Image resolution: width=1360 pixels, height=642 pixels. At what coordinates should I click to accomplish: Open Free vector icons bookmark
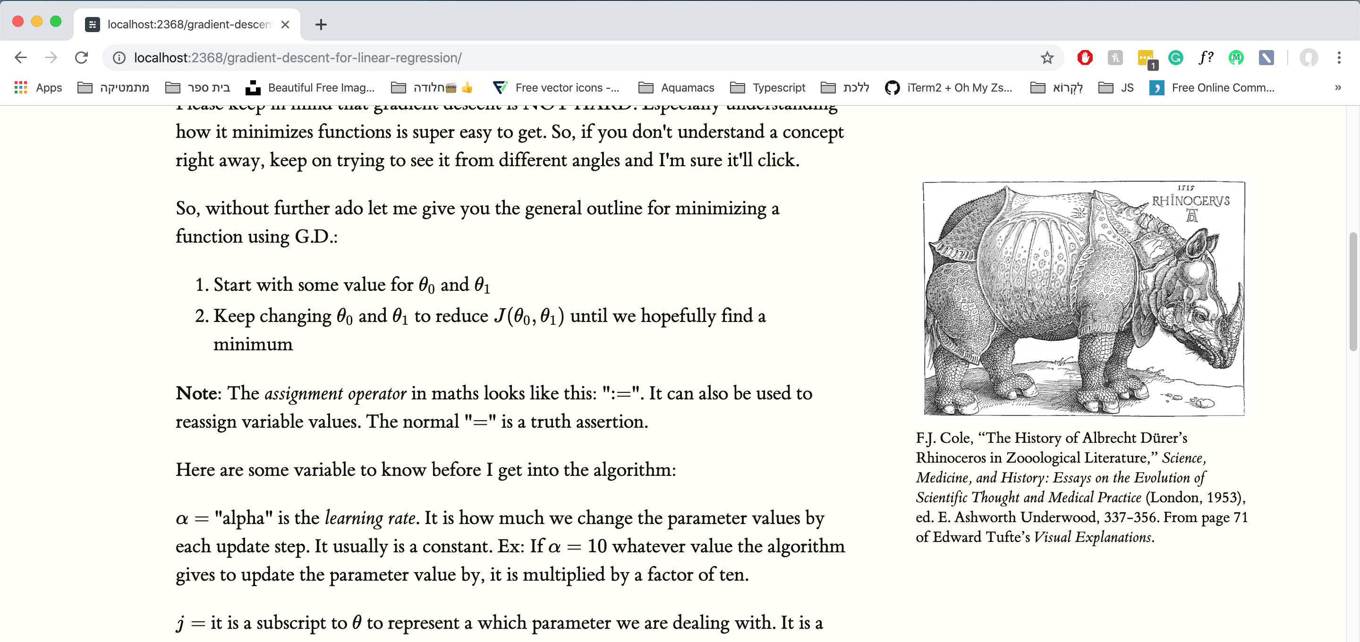[556, 88]
